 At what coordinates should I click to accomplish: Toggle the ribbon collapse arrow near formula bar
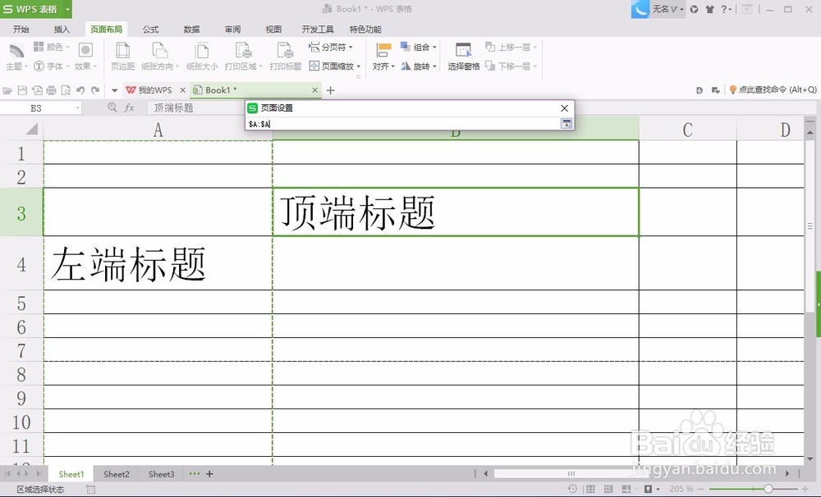pyautogui.click(x=114, y=90)
